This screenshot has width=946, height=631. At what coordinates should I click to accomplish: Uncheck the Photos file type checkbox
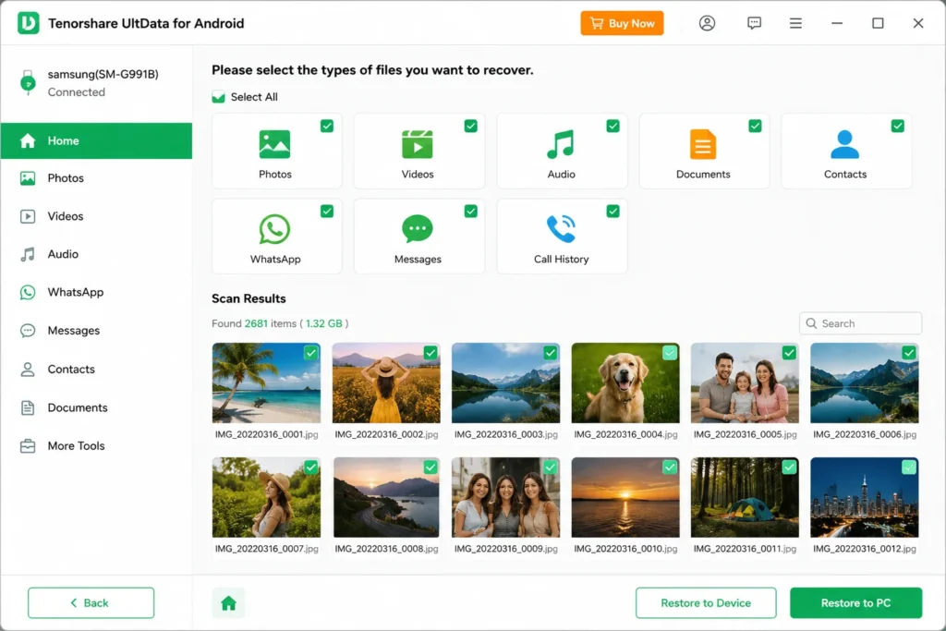(327, 126)
